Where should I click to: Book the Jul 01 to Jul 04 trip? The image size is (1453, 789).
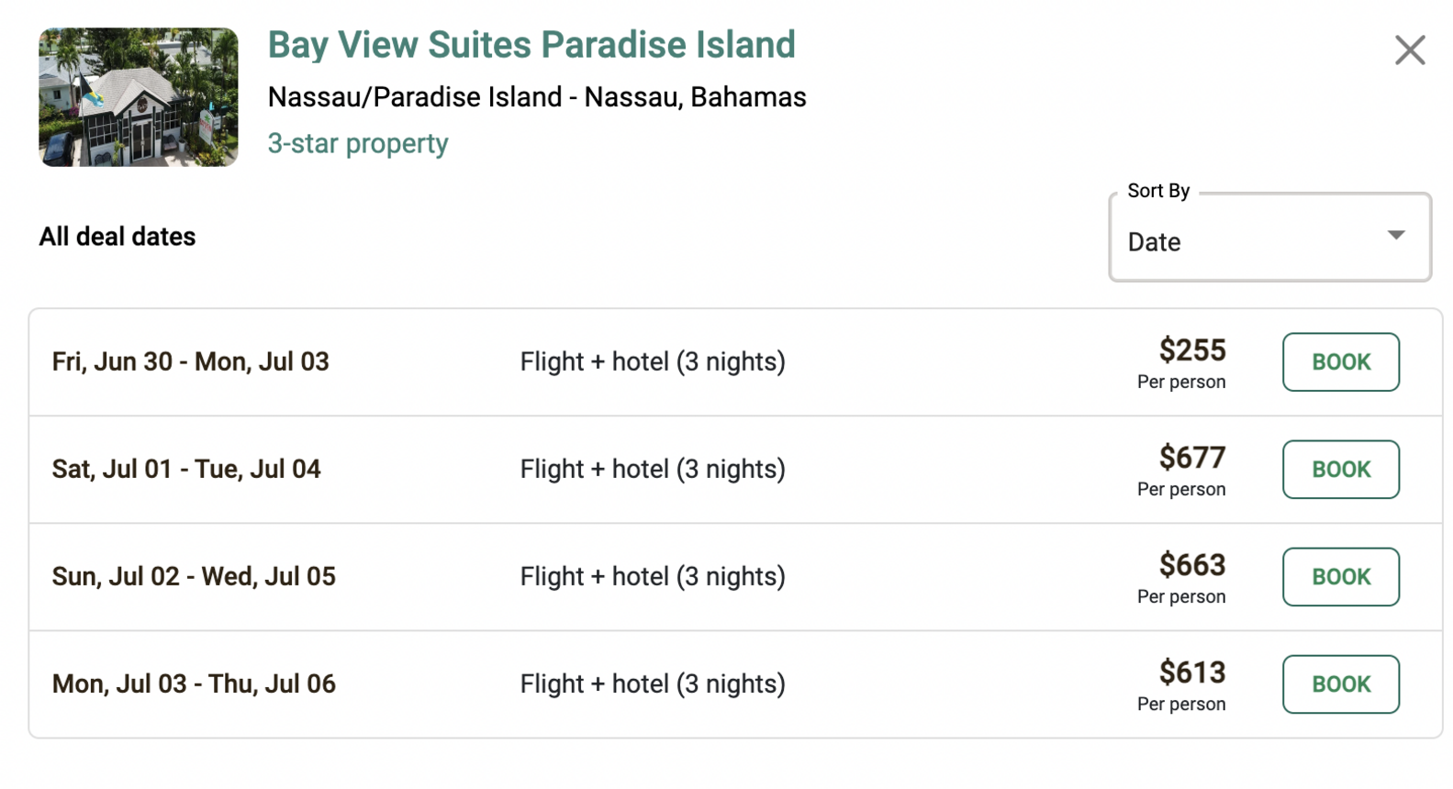pyautogui.click(x=1339, y=469)
